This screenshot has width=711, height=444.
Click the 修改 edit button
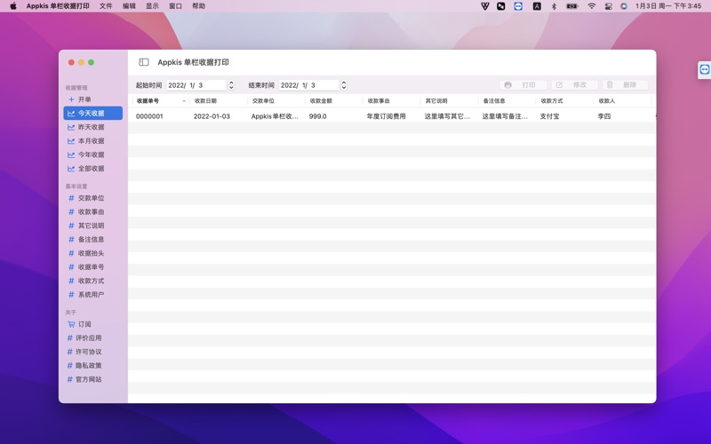574,84
